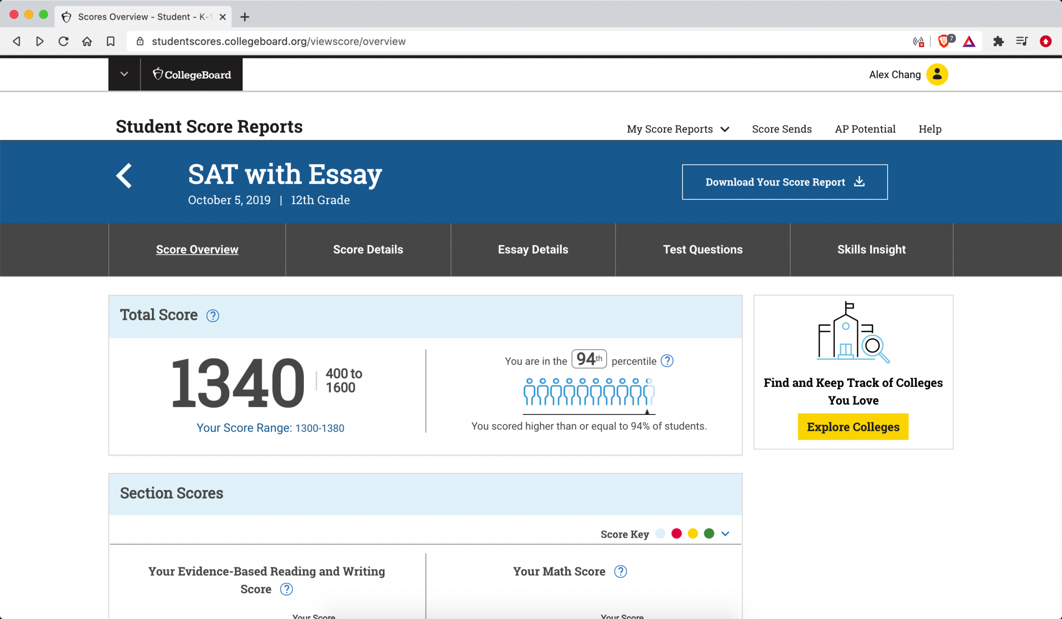This screenshot has width=1062, height=619.
Task: Click the red dot in Score Key
Action: (x=676, y=534)
